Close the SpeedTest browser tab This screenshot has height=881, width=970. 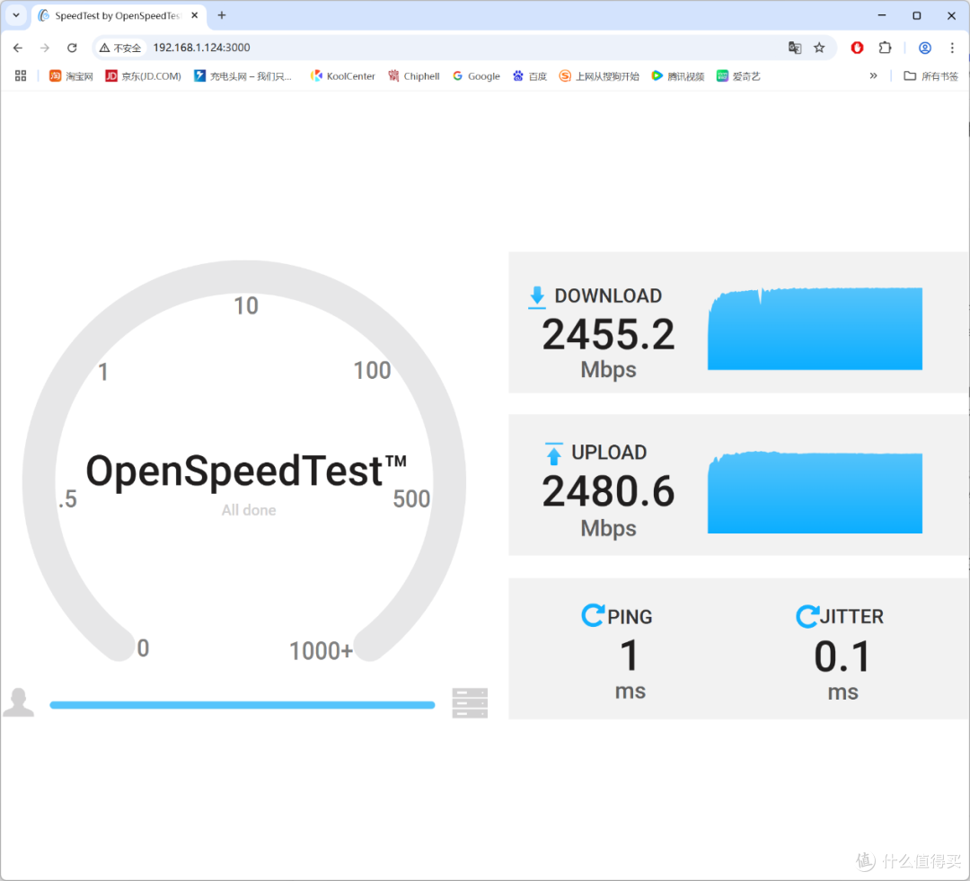(195, 15)
